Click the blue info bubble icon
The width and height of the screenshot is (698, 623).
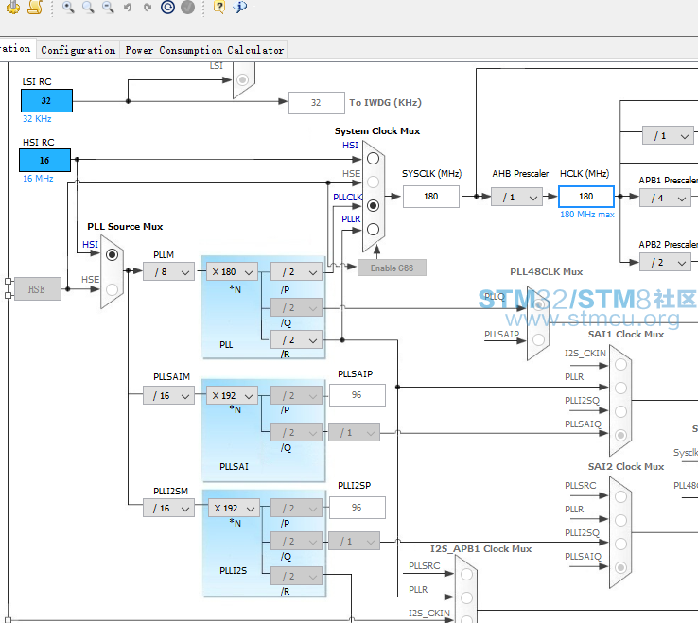click(239, 7)
